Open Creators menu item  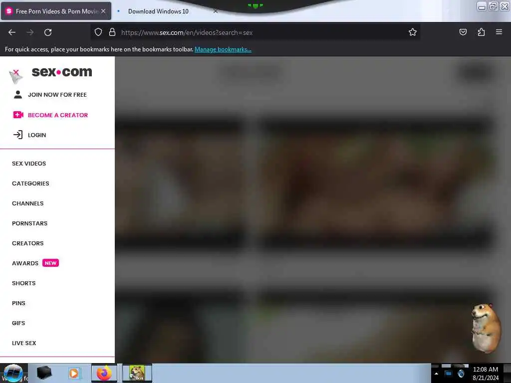pyautogui.click(x=28, y=243)
